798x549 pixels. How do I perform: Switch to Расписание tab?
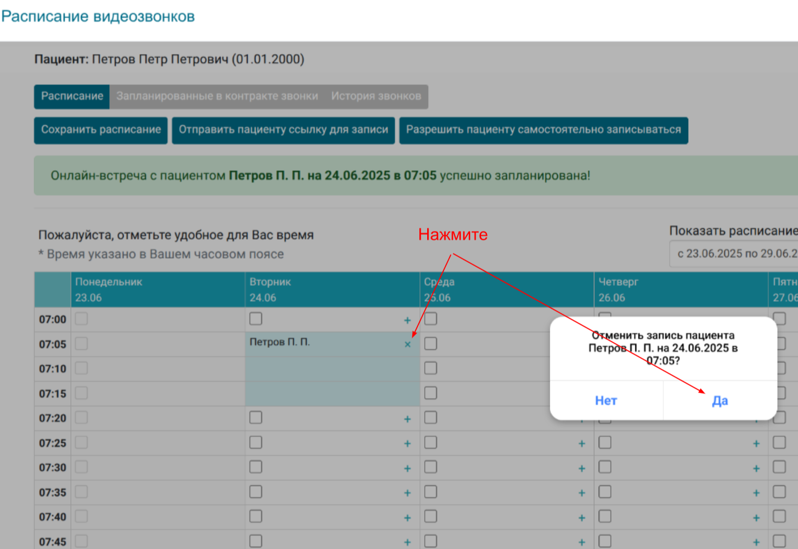point(72,96)
